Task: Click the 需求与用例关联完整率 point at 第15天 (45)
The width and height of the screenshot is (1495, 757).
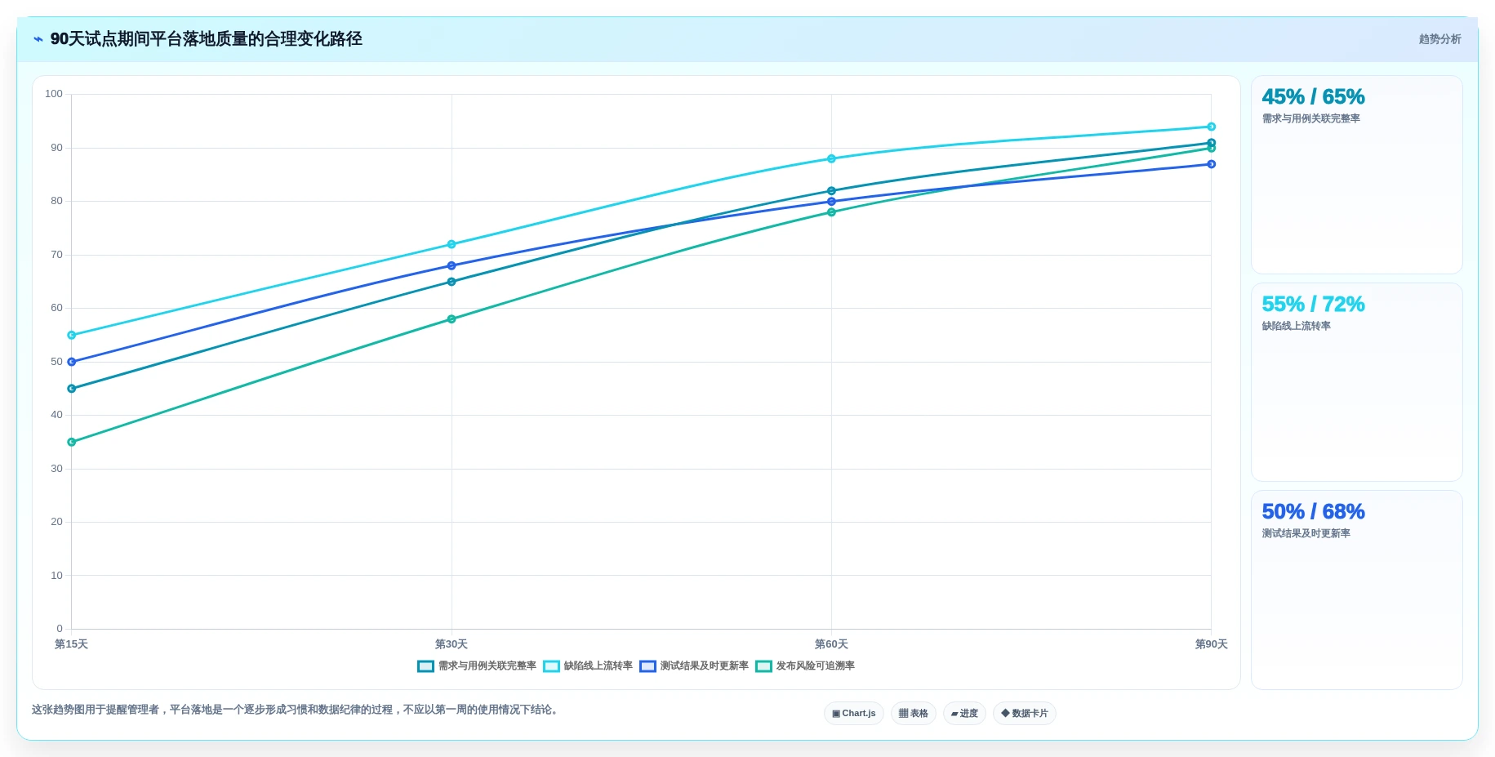Action: 72,389
